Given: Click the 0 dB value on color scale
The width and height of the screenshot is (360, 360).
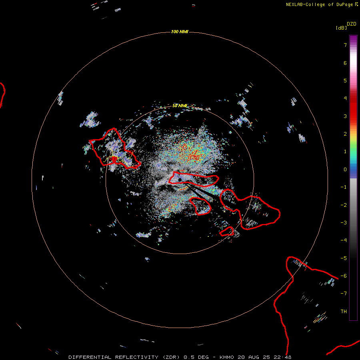Looking at the screenshot, I should 345,170.
